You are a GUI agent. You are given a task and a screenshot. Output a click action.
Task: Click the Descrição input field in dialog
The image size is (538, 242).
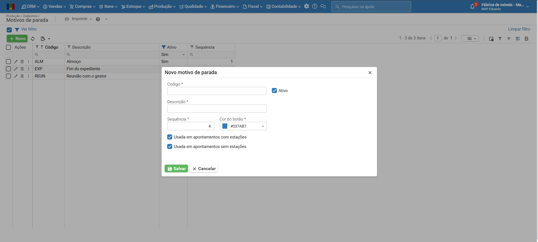217,109
